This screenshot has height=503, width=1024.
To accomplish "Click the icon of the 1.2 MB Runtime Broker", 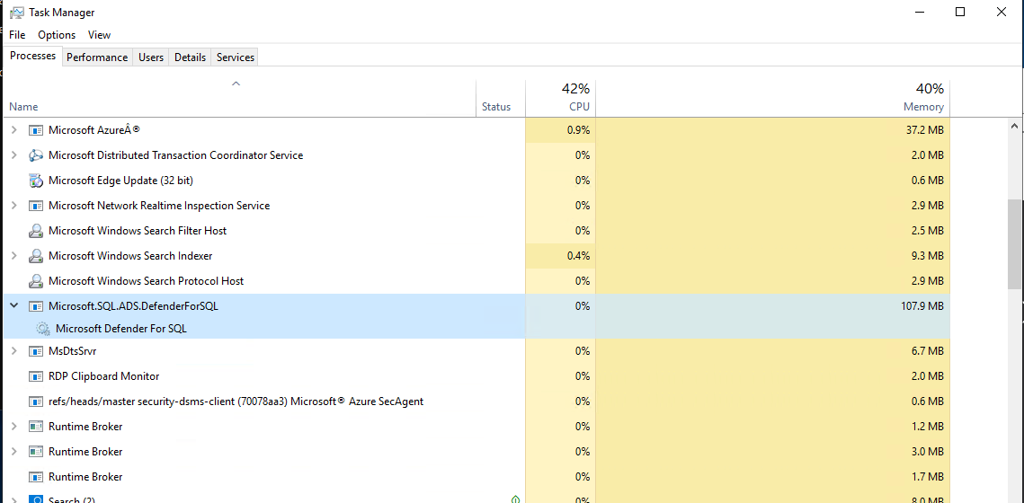I will click(36, 427).
